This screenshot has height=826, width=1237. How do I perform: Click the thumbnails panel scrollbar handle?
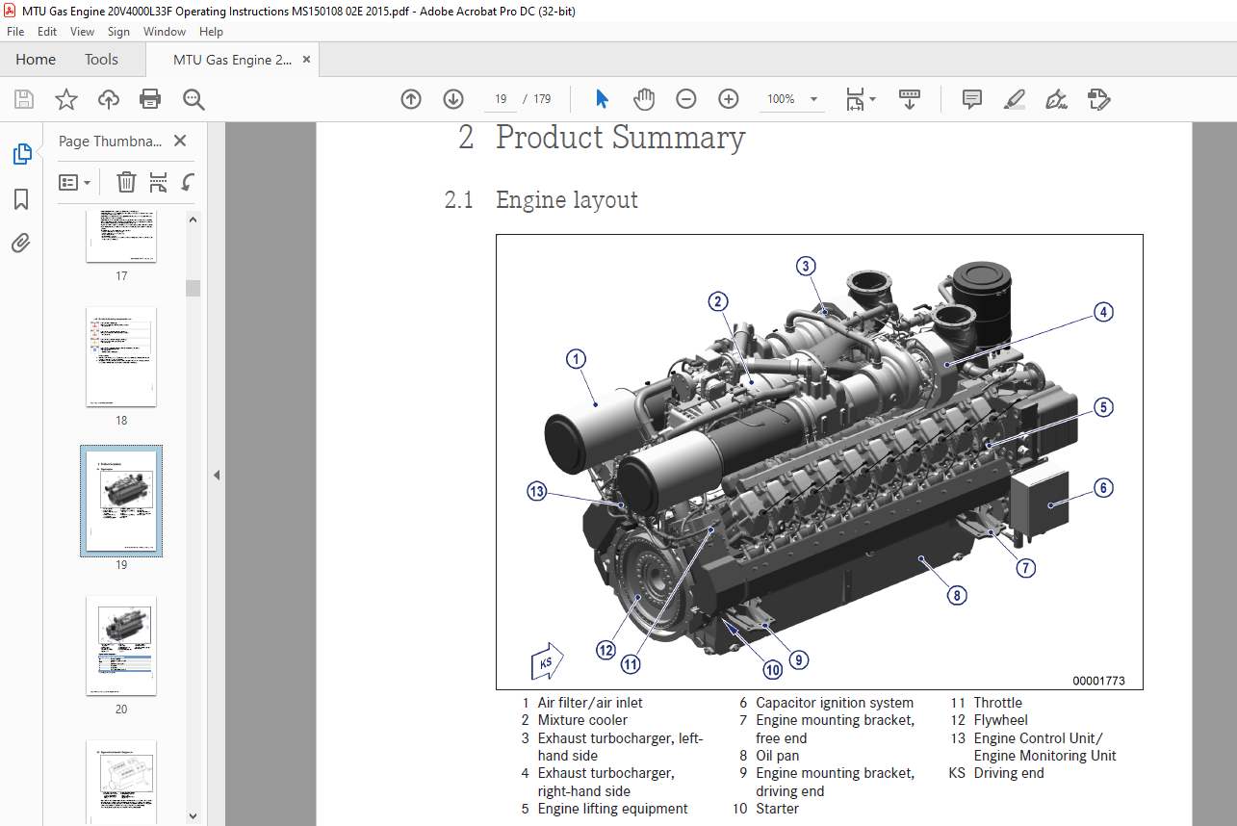[193, 288]
